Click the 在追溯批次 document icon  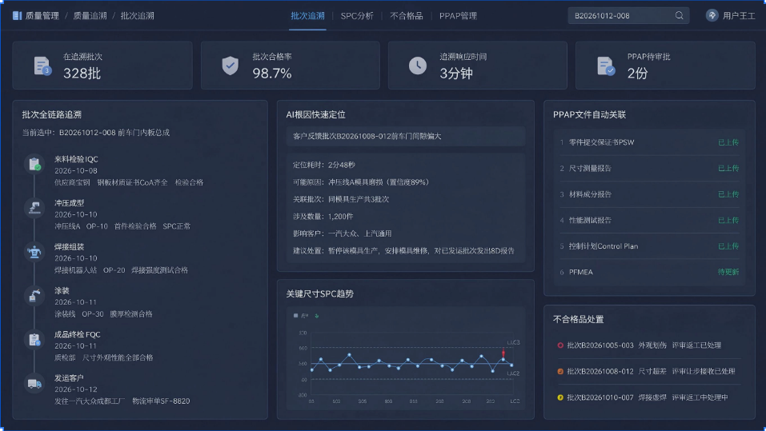tap(42, 66)
